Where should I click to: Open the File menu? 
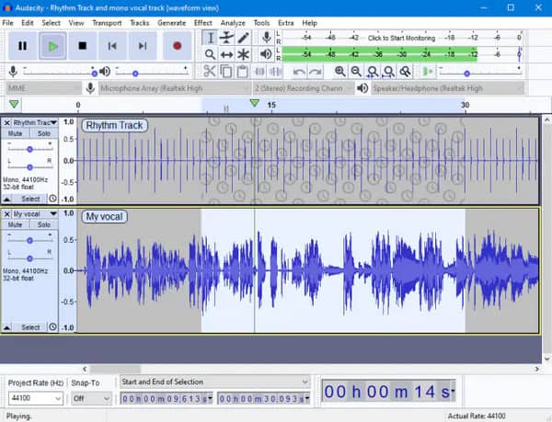coord(7,23)
